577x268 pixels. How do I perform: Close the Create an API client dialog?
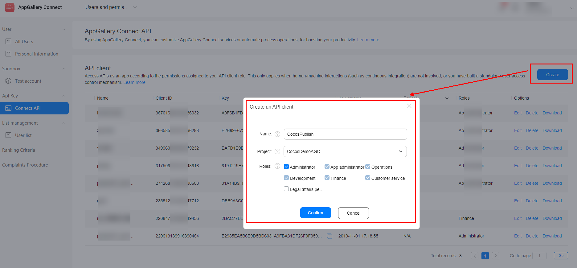pos(409,106)
